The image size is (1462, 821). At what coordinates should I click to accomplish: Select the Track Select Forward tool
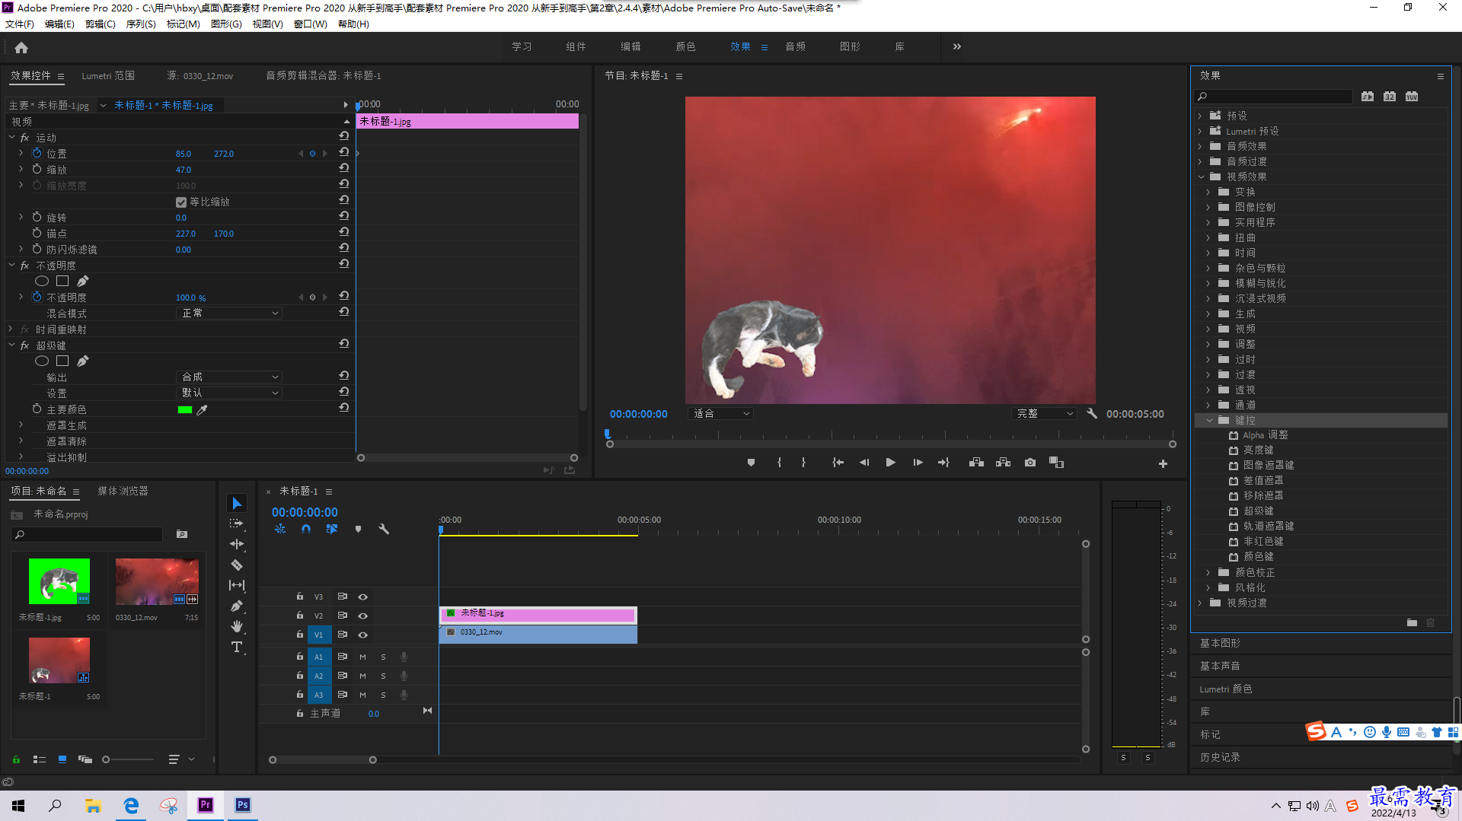coord(237,523)
